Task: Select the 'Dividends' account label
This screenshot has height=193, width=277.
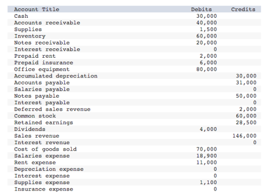Action: click(x=30, y=129)
